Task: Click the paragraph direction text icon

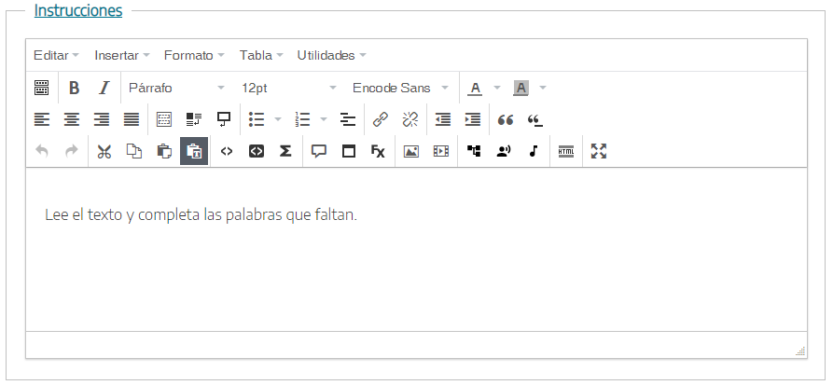Action: tap(194, 119)
